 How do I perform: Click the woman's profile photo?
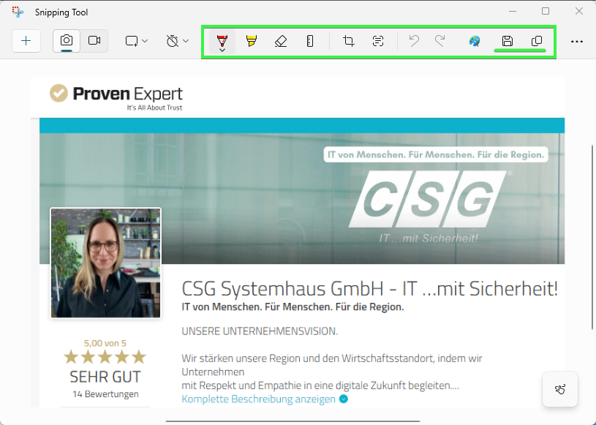tap(105, 263)
